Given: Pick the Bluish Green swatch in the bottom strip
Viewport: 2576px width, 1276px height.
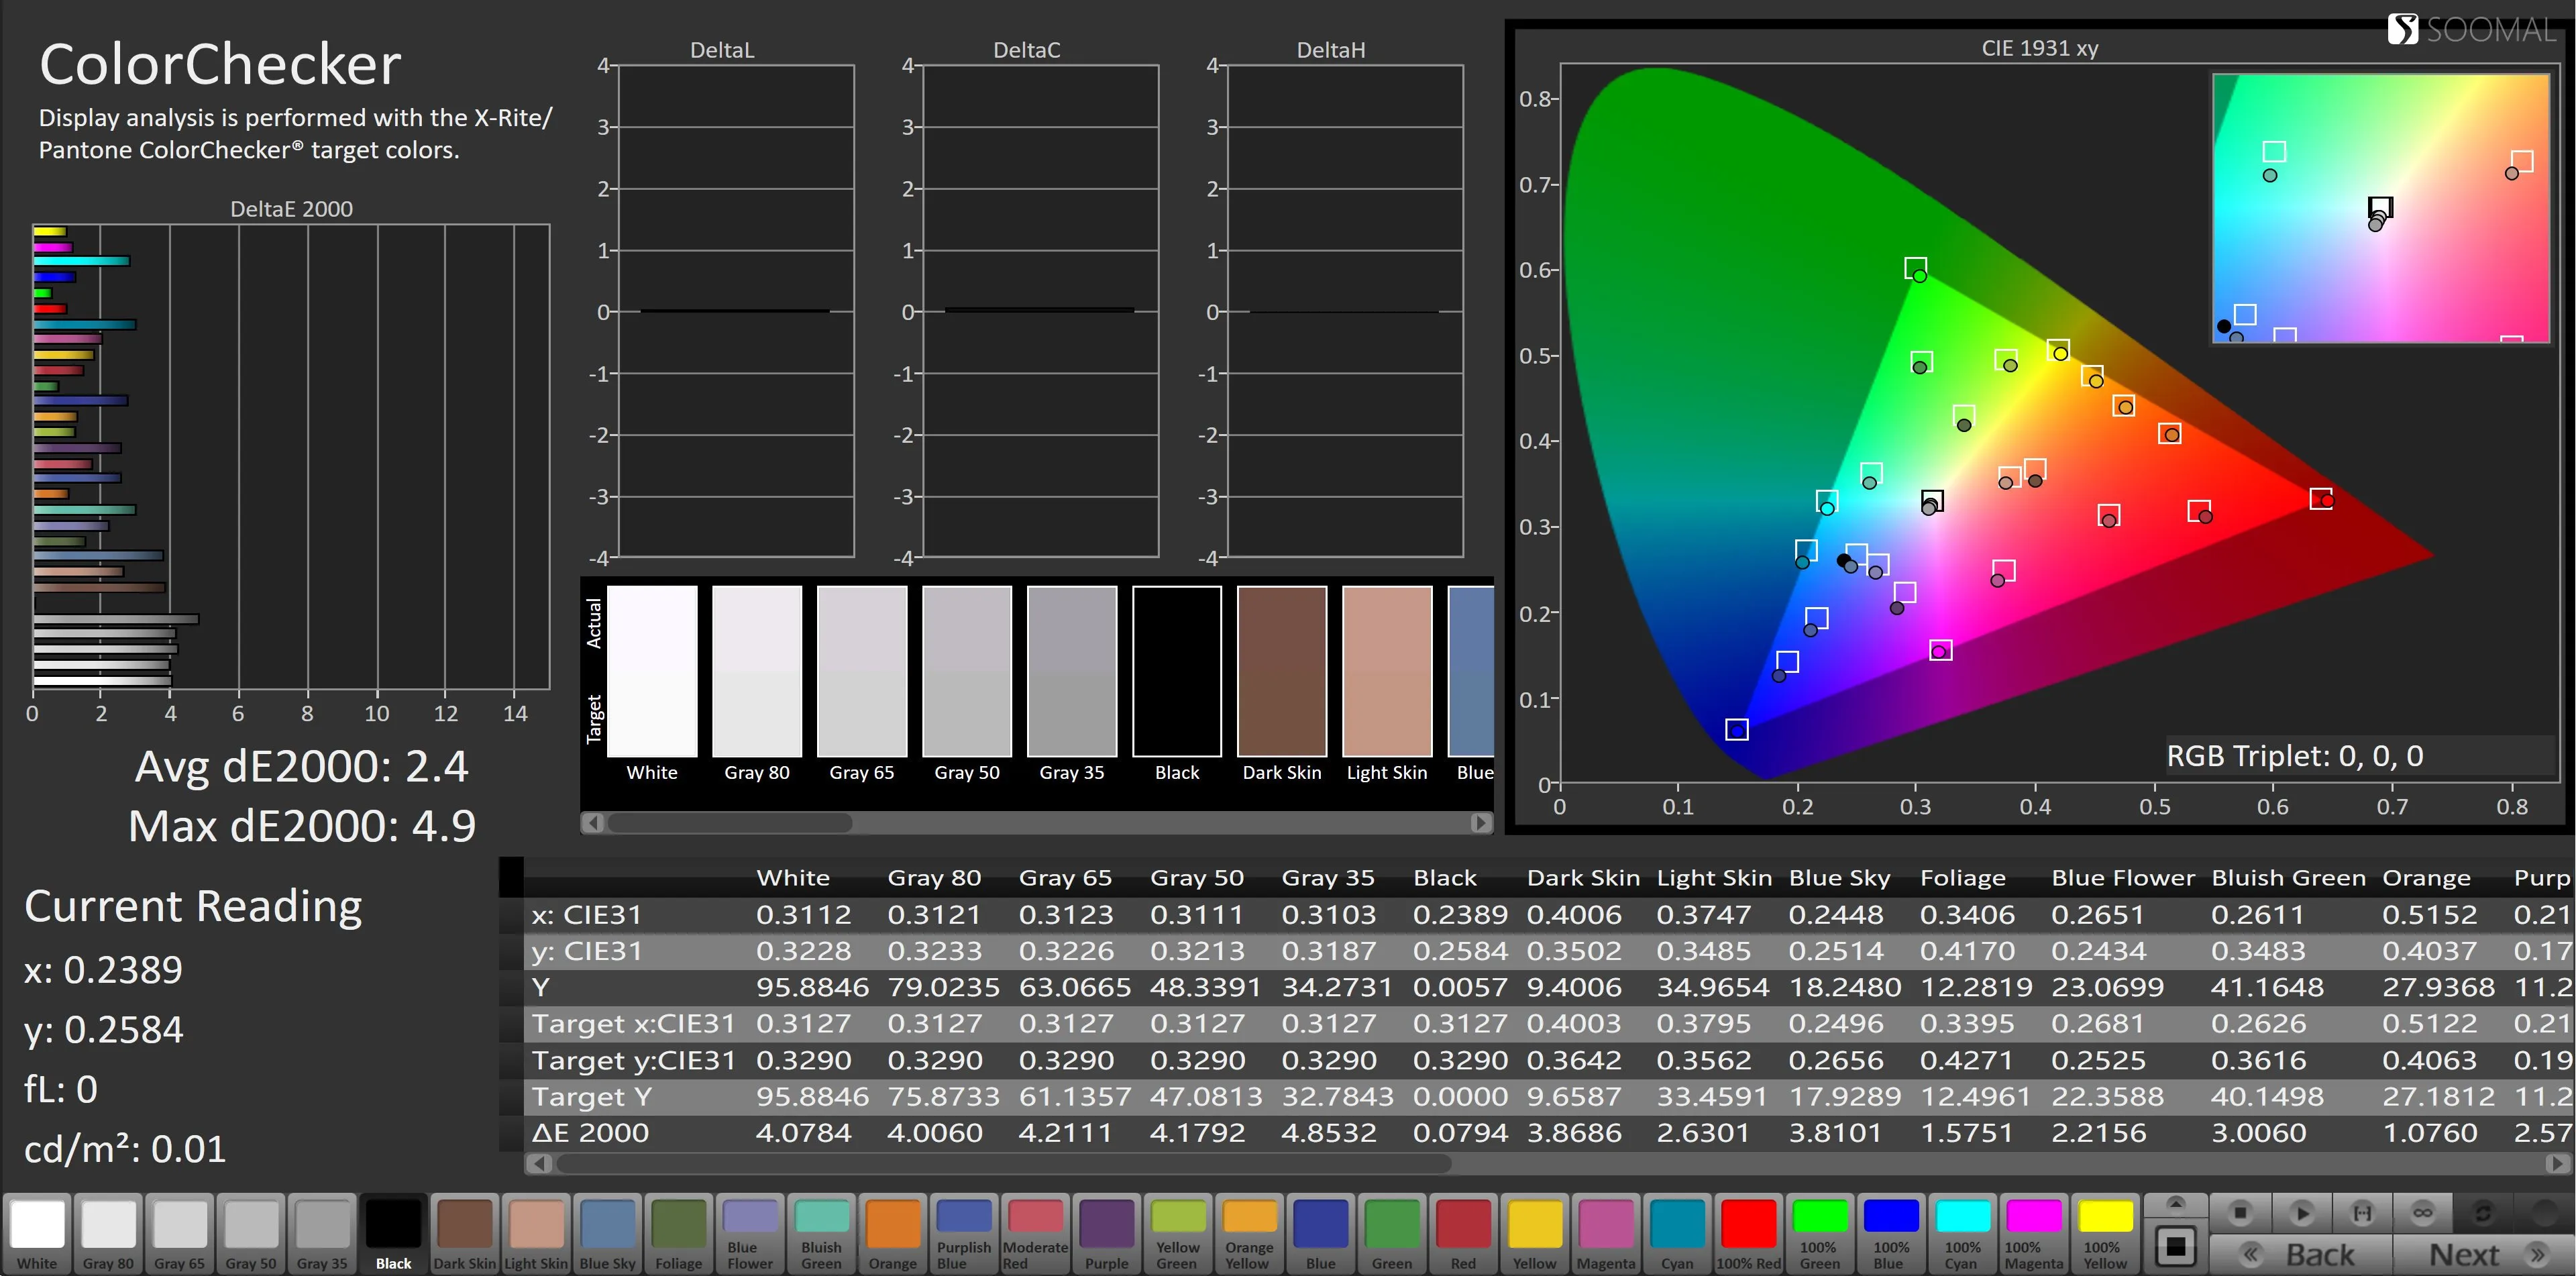Looking at the screenshot, I should 821,1233.
